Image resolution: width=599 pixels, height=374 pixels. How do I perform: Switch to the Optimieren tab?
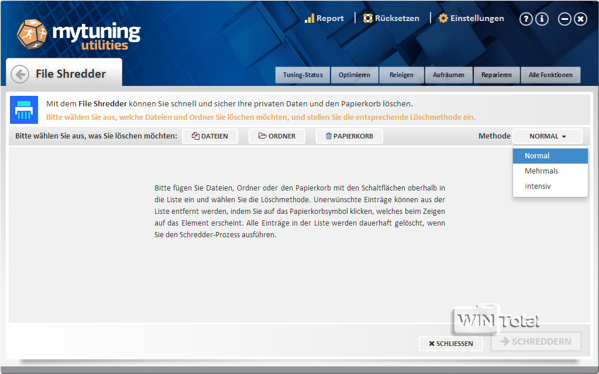tap(354, 75)
